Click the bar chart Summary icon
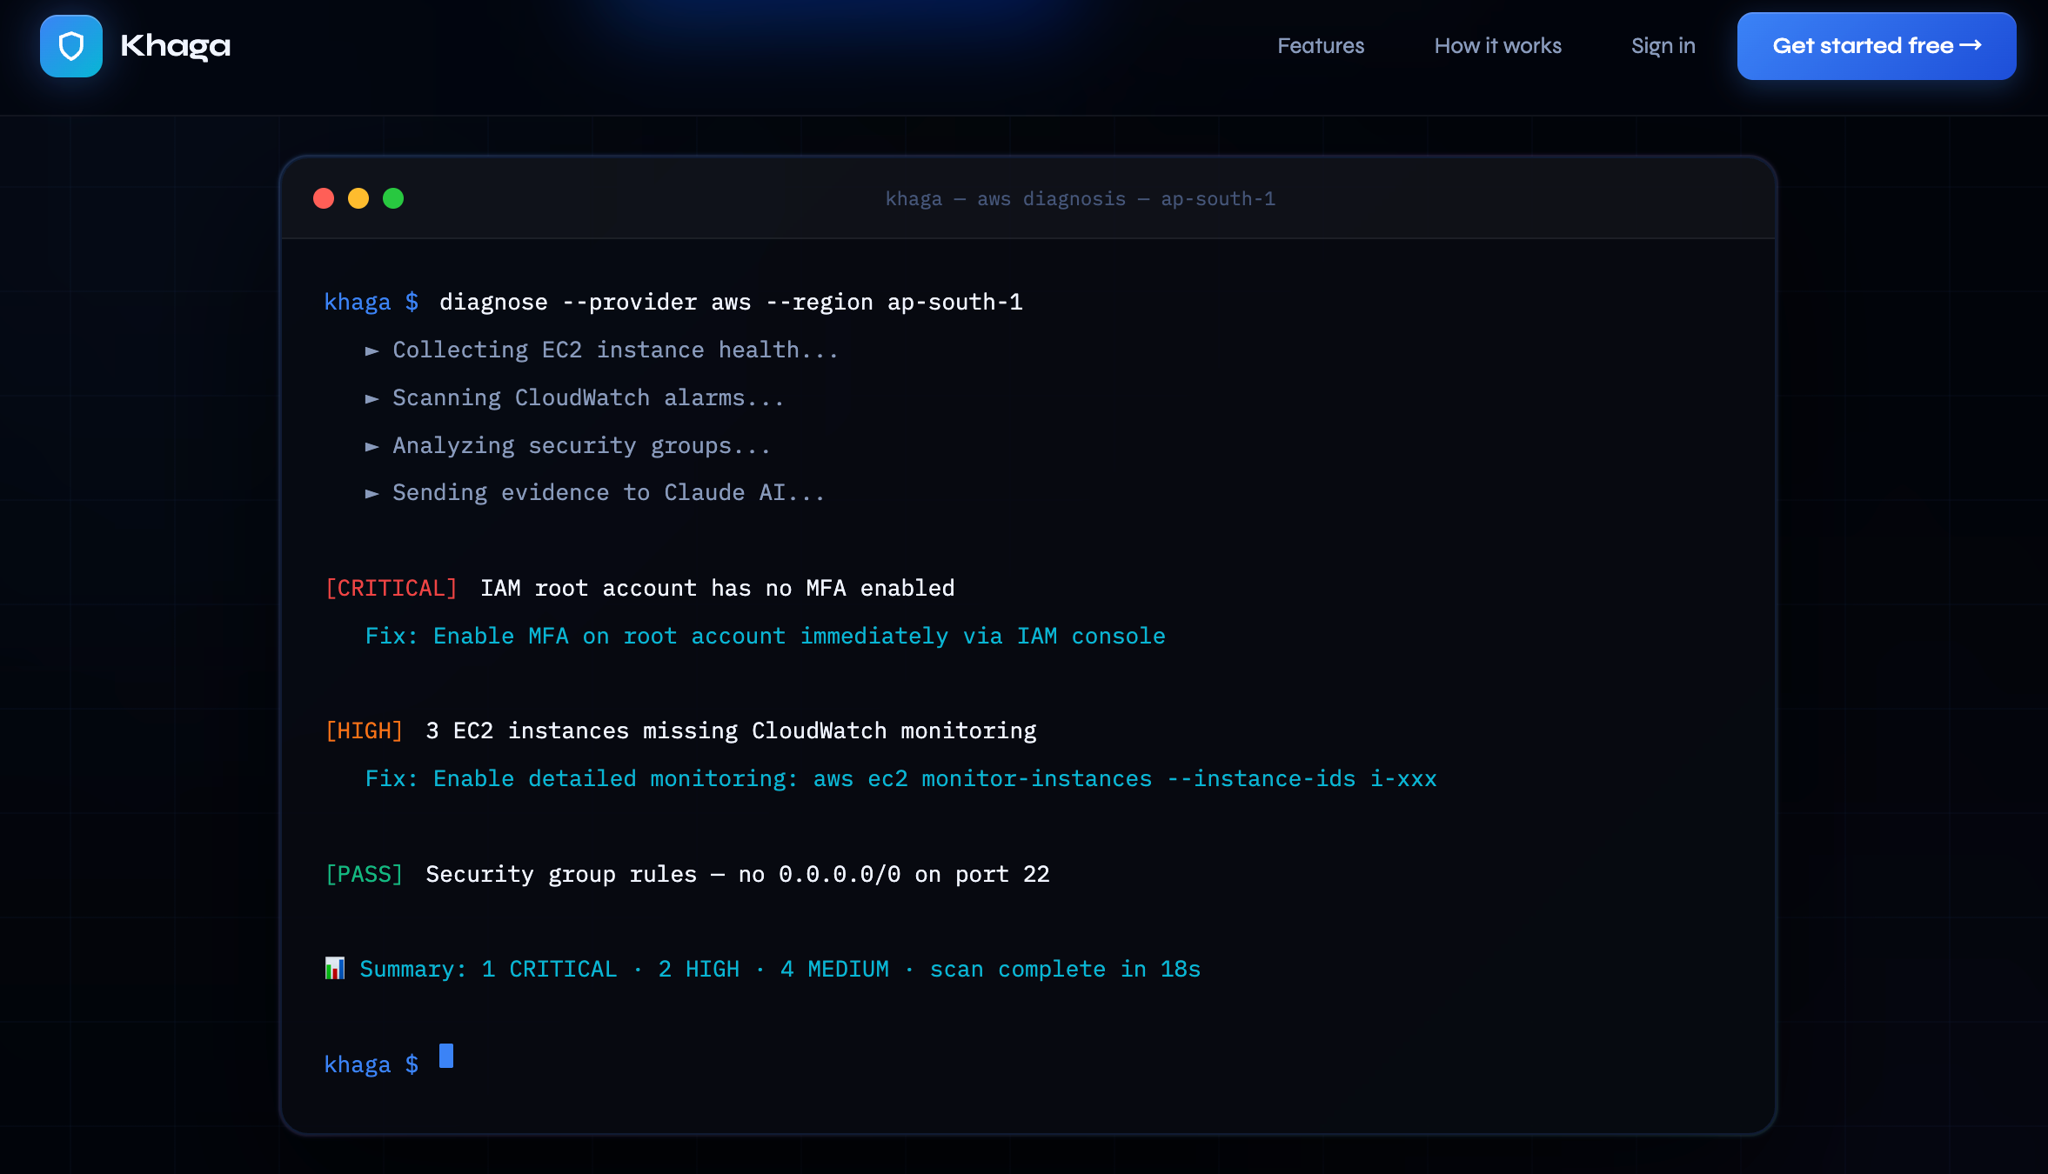The height and width of the screenshot is (1174, 2048). click(x=335, y=968)
